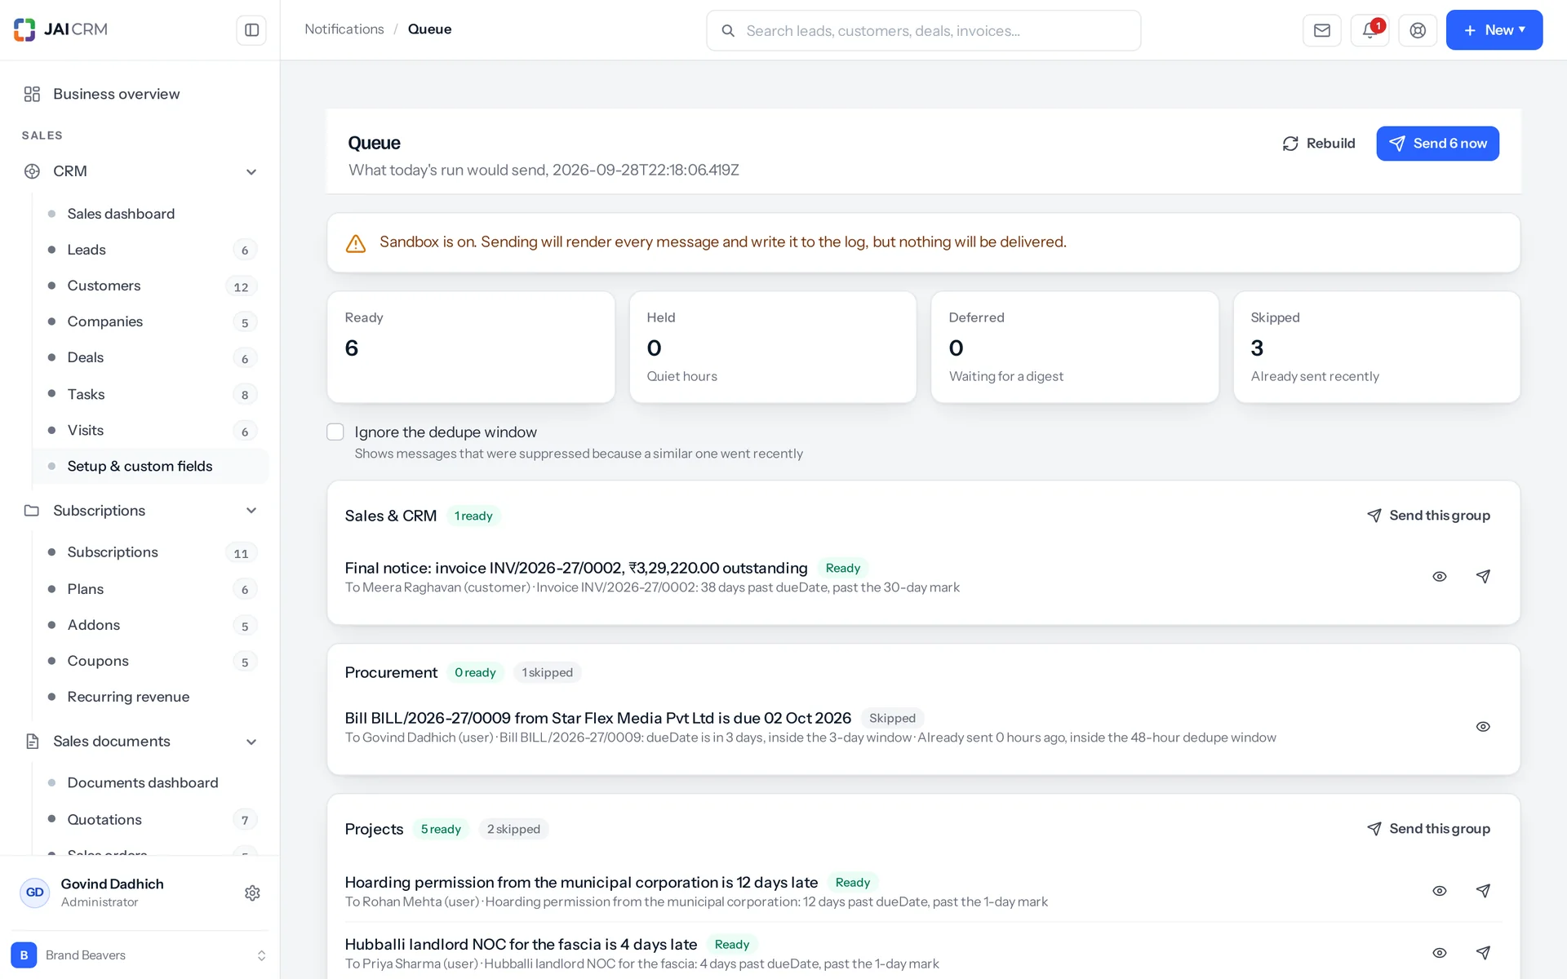Screen dimensions: 1567x979
Task: Send the Final notice invoice message now
Action: coord(1483,577)
